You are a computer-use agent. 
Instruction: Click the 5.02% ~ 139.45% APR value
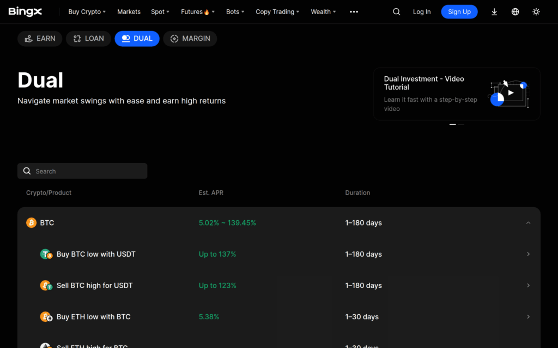227,222
